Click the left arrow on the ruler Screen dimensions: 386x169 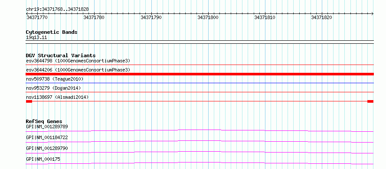click(x=27, y=13)
